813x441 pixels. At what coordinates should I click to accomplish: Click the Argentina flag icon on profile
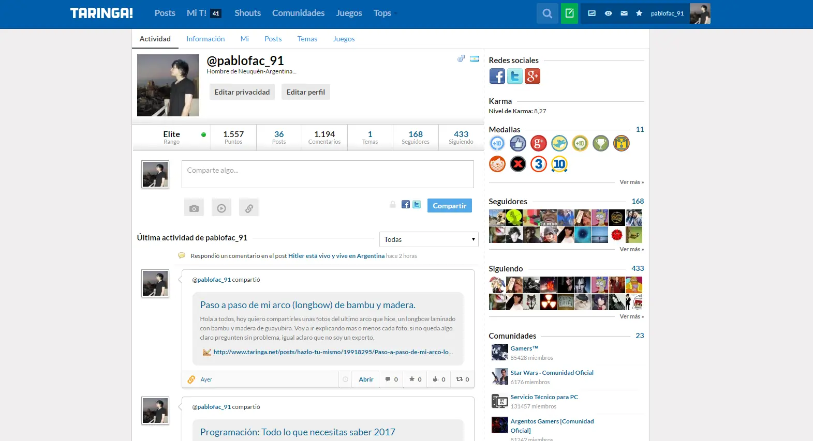coord(475,59)
